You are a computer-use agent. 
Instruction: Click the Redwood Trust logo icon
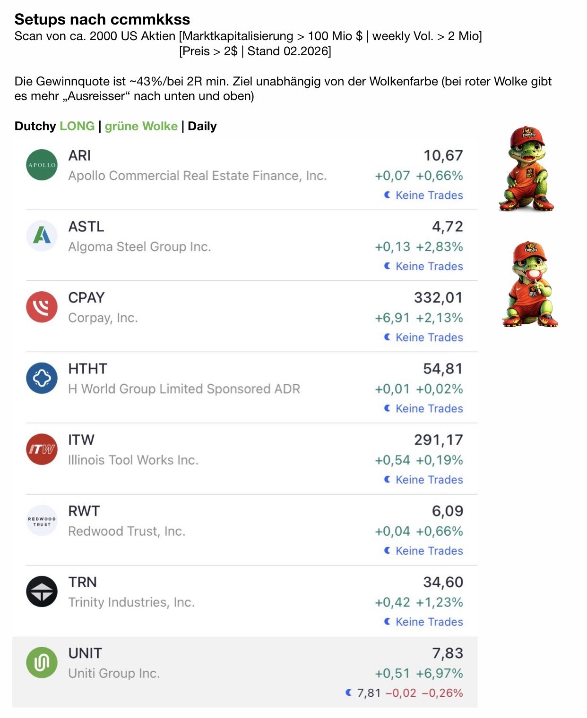pyautogui.click(x=42, y=521)
